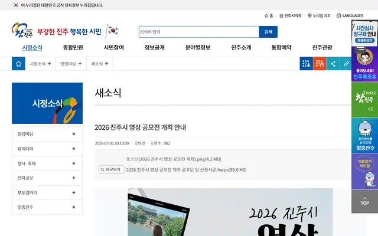
Task: Expand the 알림마당 breadcrumb dropdown
Action: [x=71, y=64]
